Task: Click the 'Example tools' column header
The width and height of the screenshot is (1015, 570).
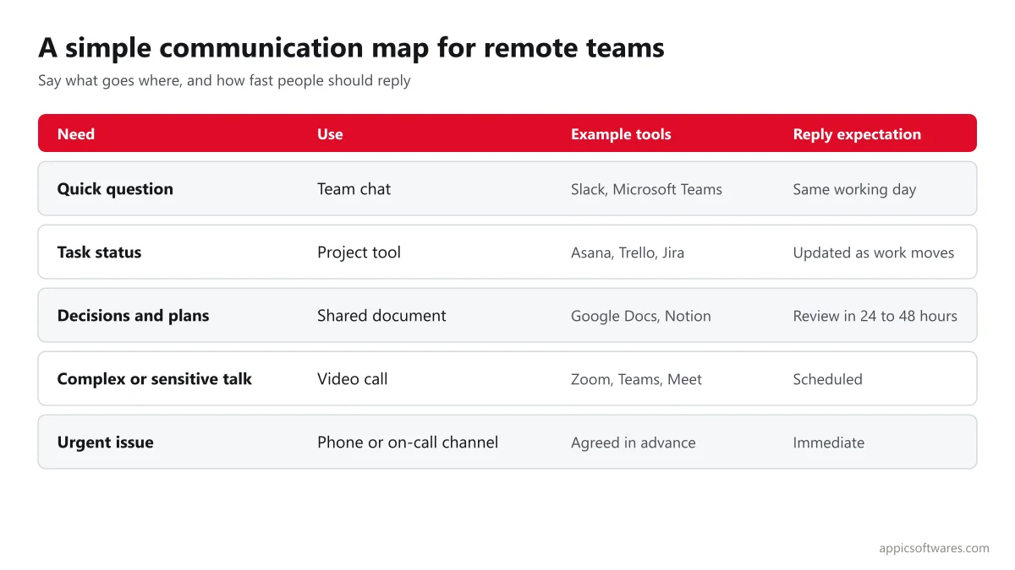Action: [621, 134]
